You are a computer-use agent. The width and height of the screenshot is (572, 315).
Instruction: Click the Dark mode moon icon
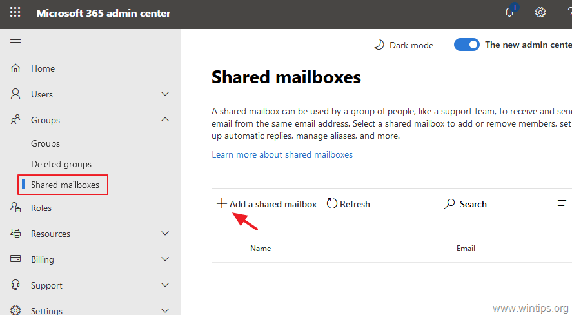click(379, 45)
